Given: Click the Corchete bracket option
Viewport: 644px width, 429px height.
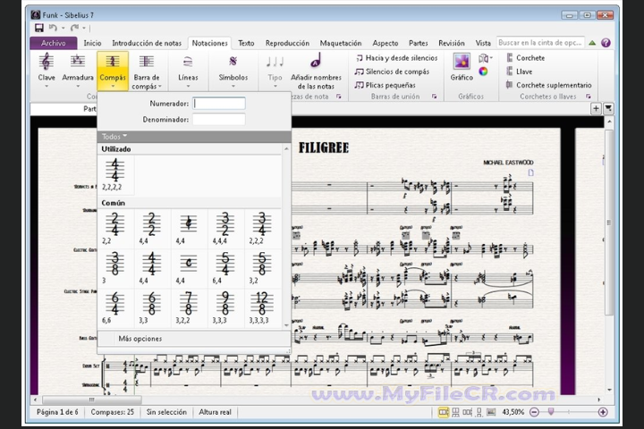Looking at the screenshot, I should pyautogui.click(x=526, y=58).
